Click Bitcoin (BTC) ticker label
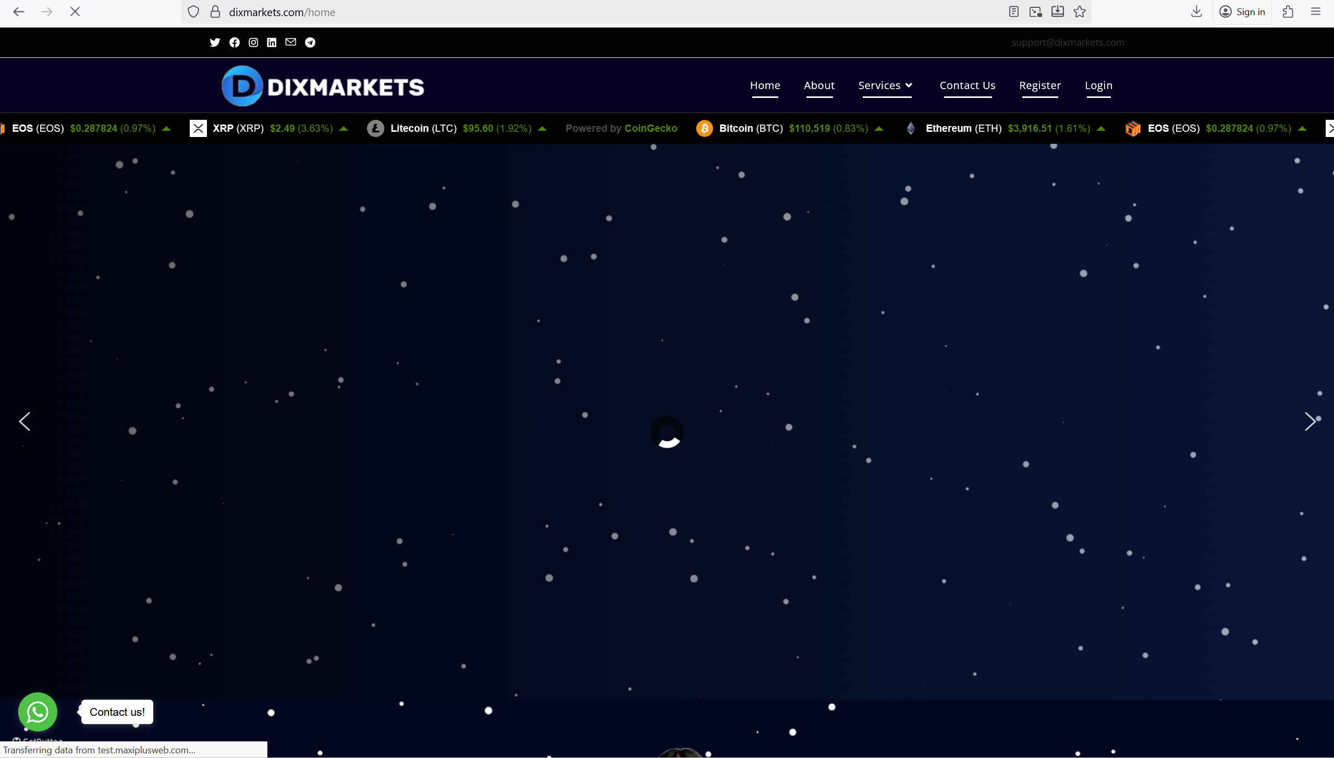The height and width of the screenshot is (758, 1334). [751, 128]
